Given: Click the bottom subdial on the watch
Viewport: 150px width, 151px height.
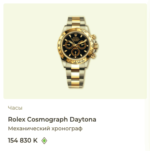Looking at the screenshot, I should [75, 52].
